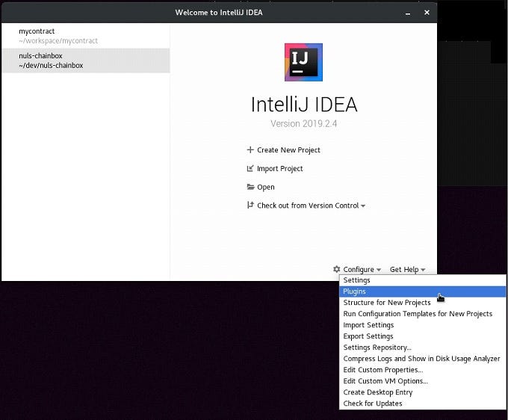Viewport: 508px width, 420px height.
Task: Select Check for Updates
Action: [423, 404]
